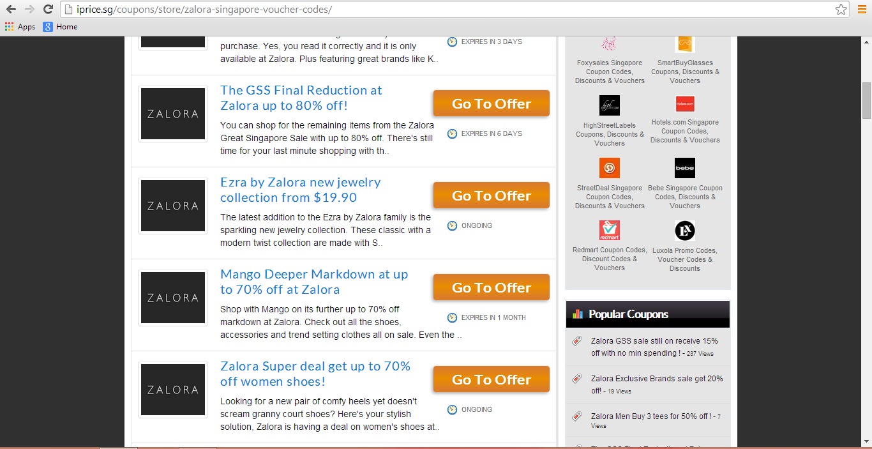Click clock icon next to Expires in 1 month
The height and width of the screenshot is (449, 872).
pyautogui.click(x=452, y=317)
